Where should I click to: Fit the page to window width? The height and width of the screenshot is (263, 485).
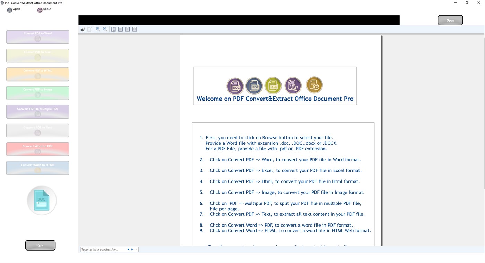click(x=120, y=29)
